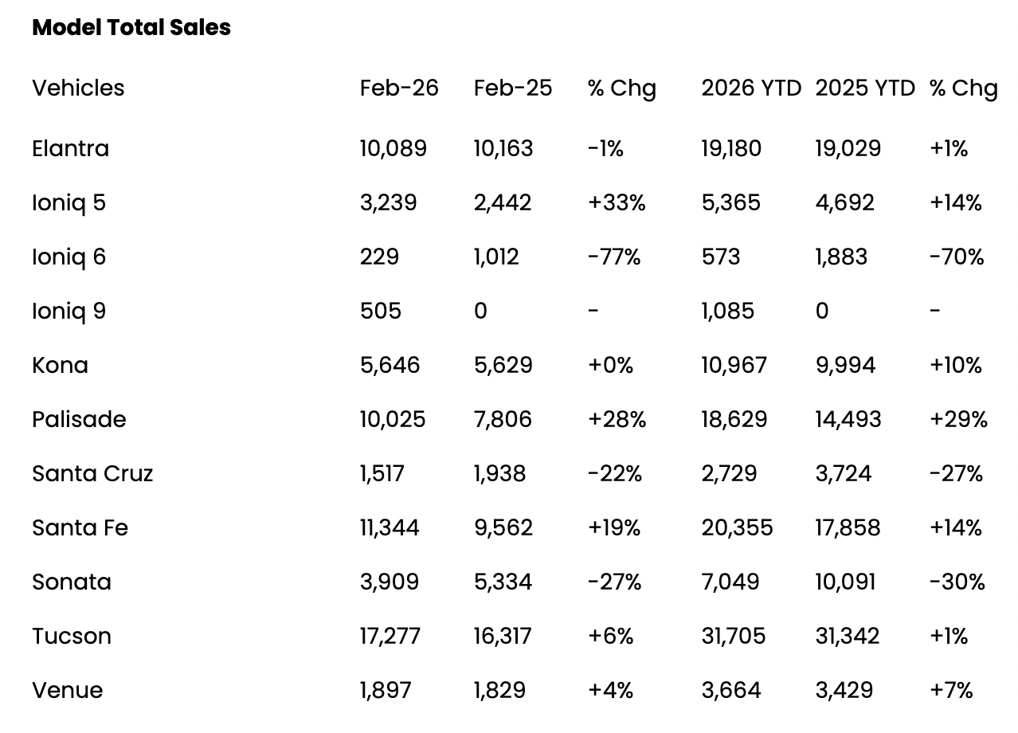Click Santa Fe's 2026 YTD value 20,355
The width and height of the screenshot is (1018, 733).
[737, 528]
